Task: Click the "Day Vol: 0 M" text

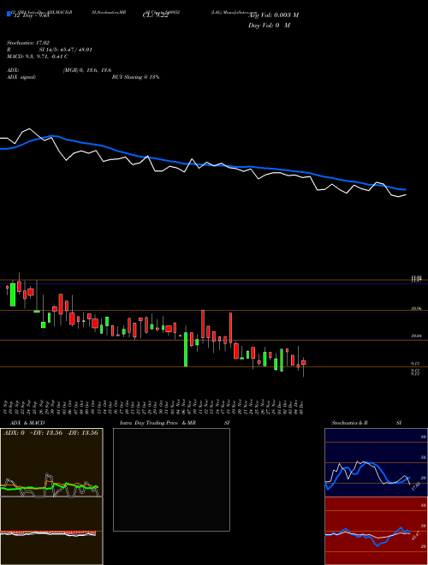Action: pos(269,26)
